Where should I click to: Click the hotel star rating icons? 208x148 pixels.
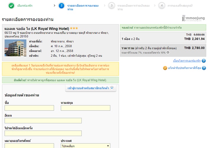point(74,28)
